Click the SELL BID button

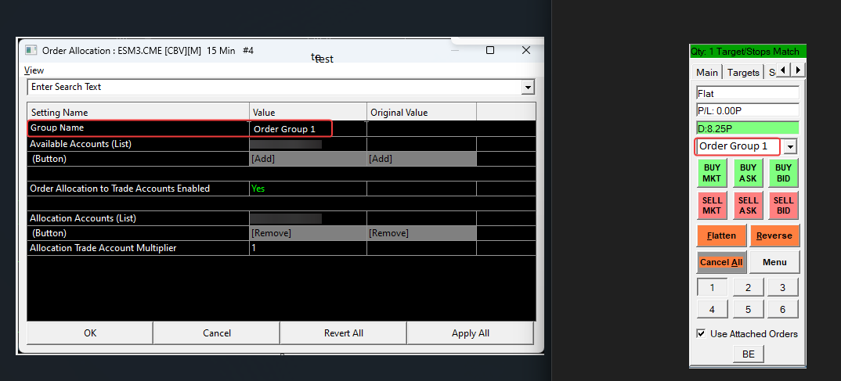[784, 205]
